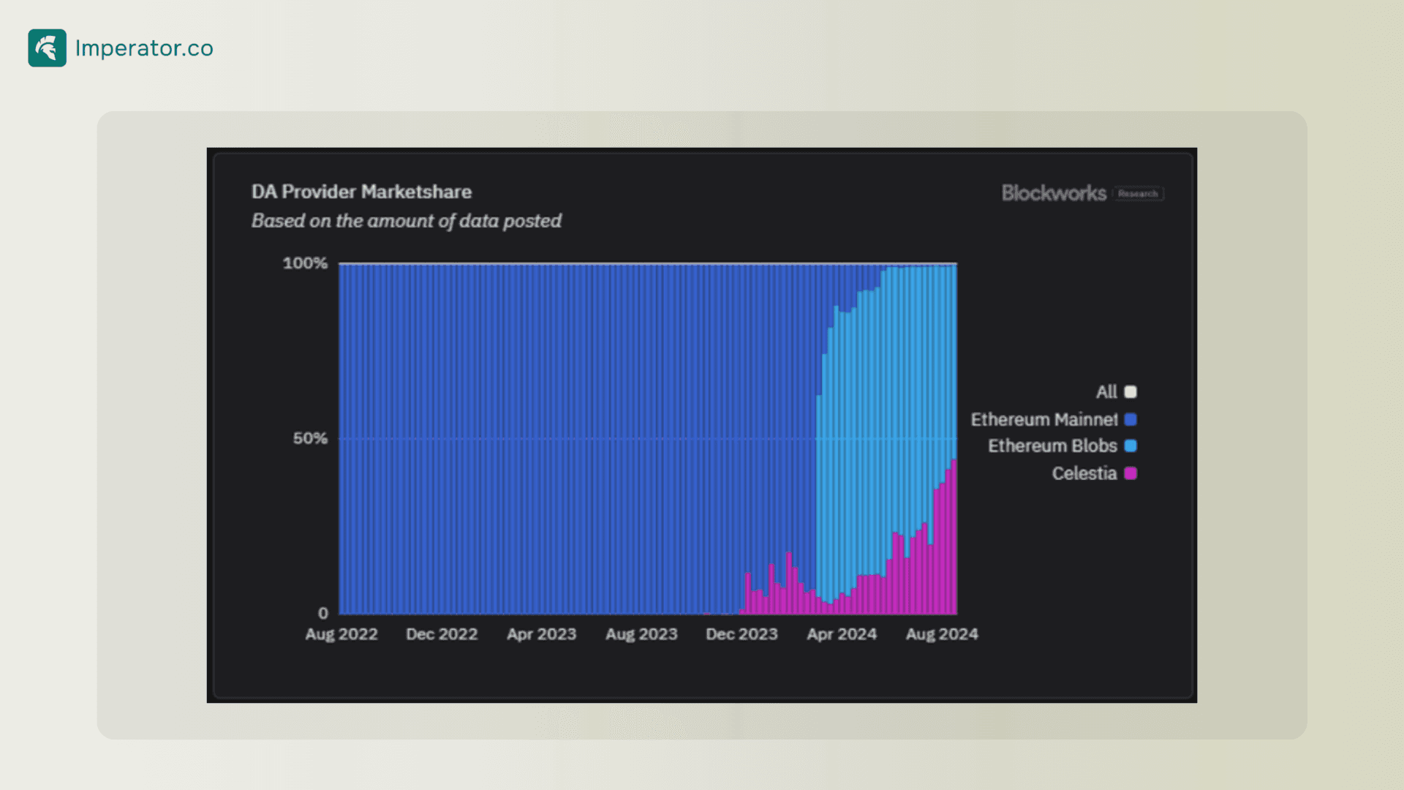The height and width of the screenshot is (790, 1404).
Task: Click the Imperator helmet logo icon
Action: tap(47, 48)
